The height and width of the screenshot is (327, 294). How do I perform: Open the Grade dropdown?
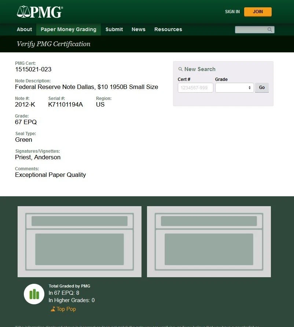(x=234, y=88)
